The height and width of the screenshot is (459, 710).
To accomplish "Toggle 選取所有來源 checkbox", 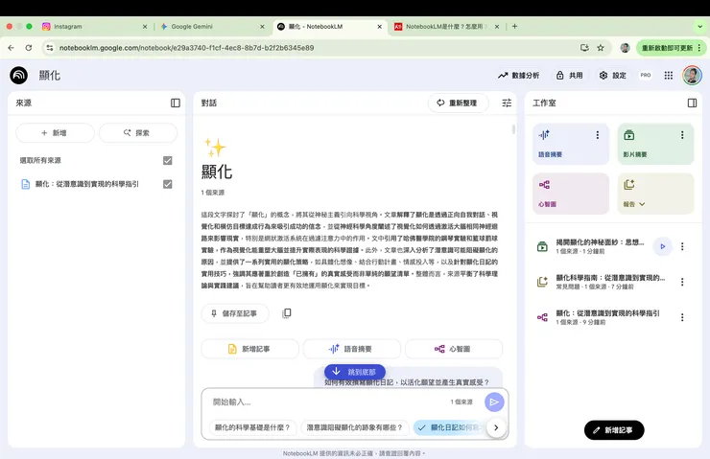I will pos(168,161).
